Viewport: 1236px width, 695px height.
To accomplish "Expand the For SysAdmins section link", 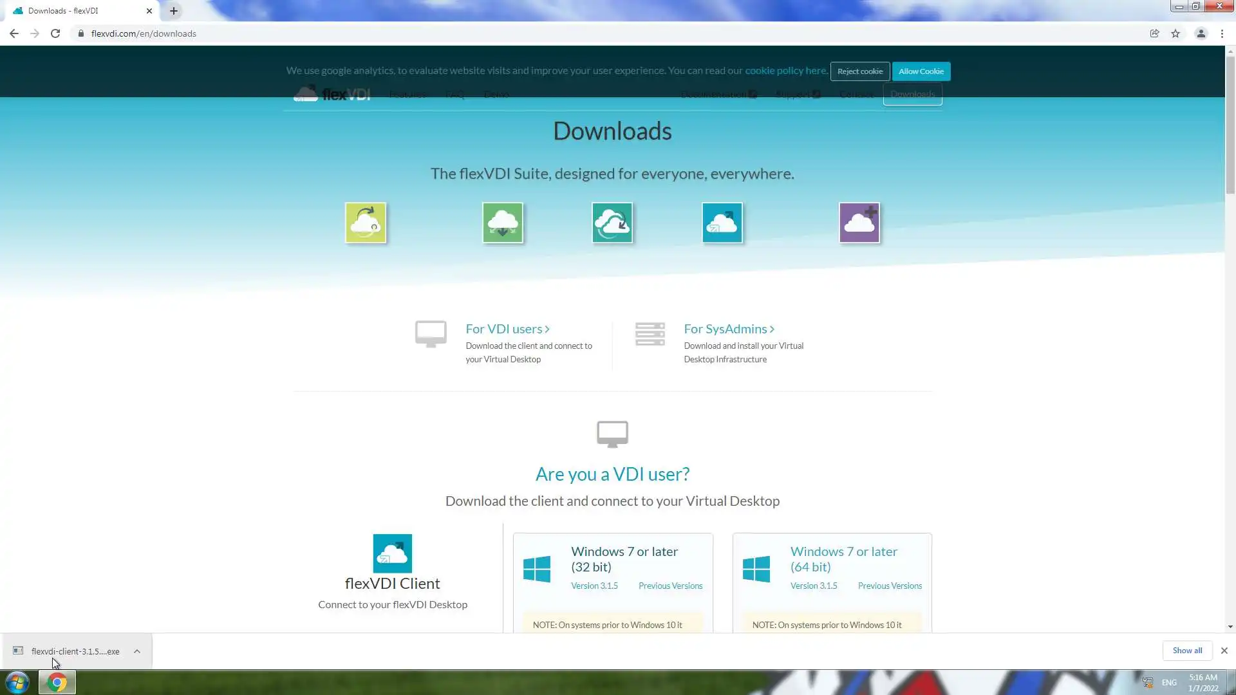I will click(729, 329).
